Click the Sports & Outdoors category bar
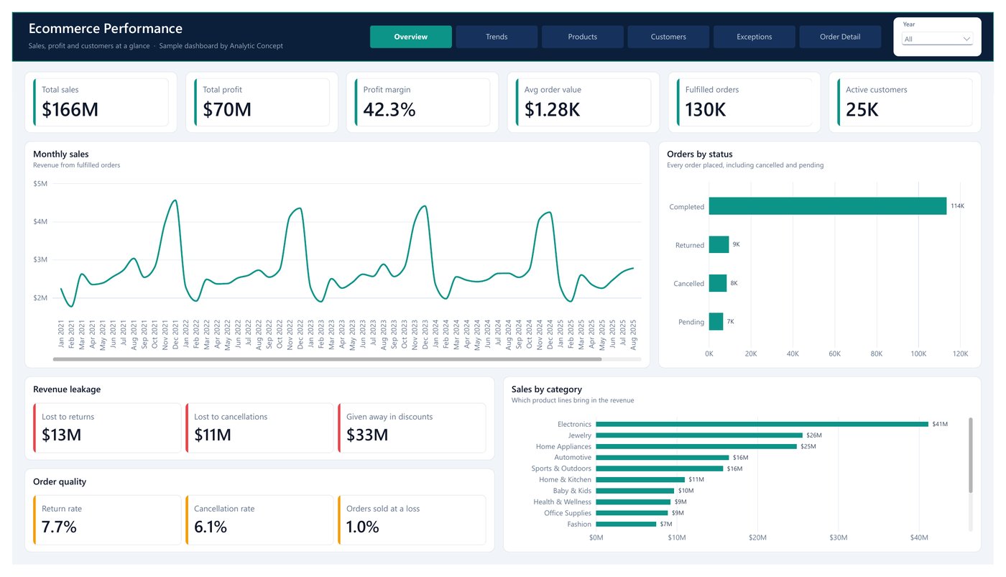 659,468
